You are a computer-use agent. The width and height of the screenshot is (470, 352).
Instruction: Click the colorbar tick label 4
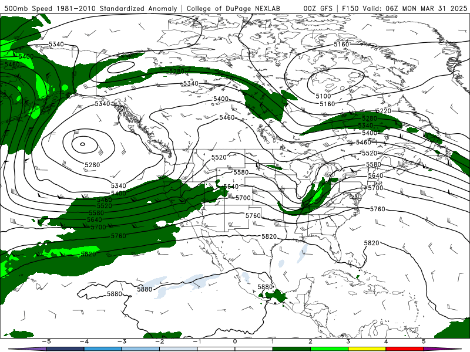386,341
